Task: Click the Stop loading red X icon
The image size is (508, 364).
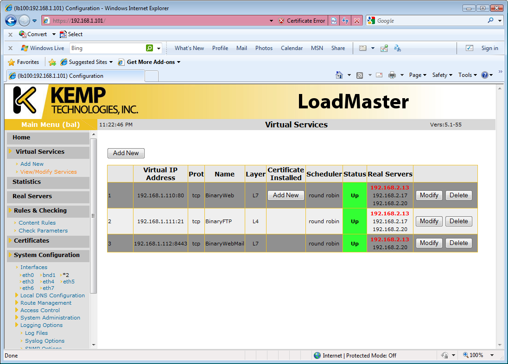Action: point(357,21)
